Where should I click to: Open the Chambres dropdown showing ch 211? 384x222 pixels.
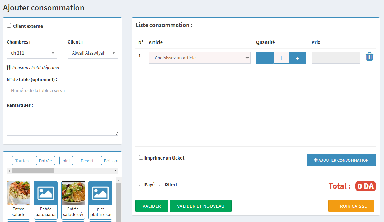pos(32,53)
